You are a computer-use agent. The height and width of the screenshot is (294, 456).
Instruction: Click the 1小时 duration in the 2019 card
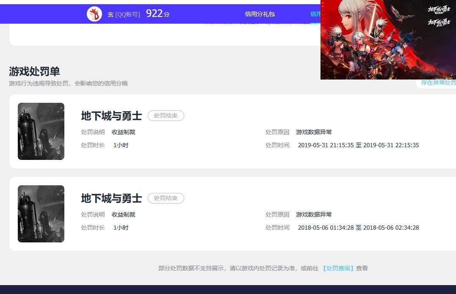coord(121,145)
